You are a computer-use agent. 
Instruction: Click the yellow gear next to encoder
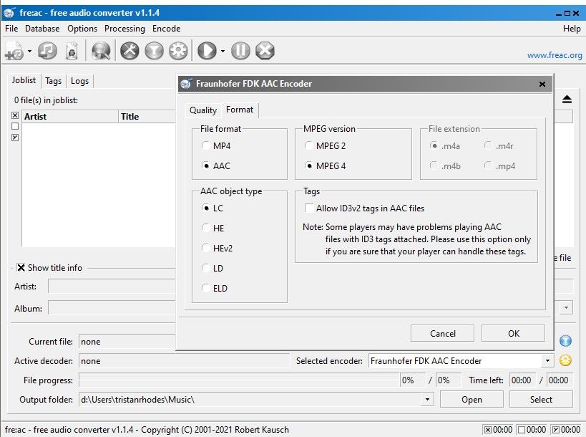pyautogui.click(x=565, y=361)
